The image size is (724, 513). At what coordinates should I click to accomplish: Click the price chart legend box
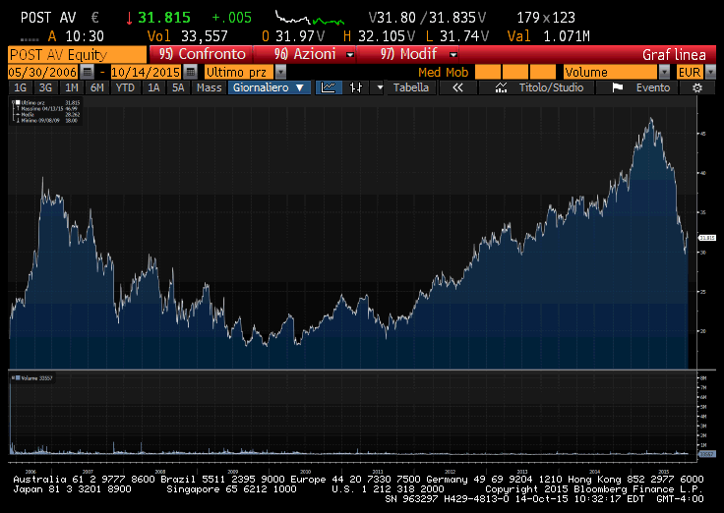45,111
